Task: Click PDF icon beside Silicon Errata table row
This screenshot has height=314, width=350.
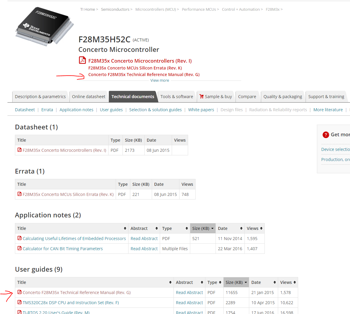Action: (x=20, y=194)
